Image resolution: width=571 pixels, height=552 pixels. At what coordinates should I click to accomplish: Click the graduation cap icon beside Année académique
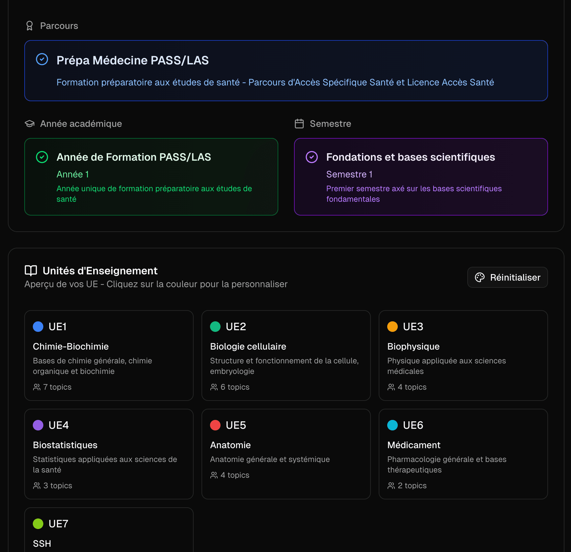click(x=30, y=124)
